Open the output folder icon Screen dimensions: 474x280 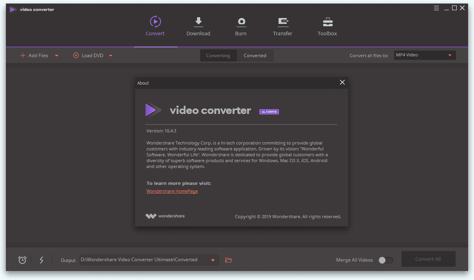pyautogui.click(x=229, y=260)
